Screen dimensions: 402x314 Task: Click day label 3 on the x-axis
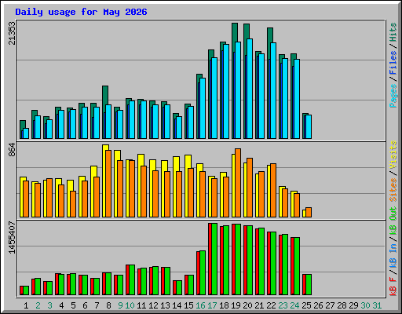coord(49,305)
